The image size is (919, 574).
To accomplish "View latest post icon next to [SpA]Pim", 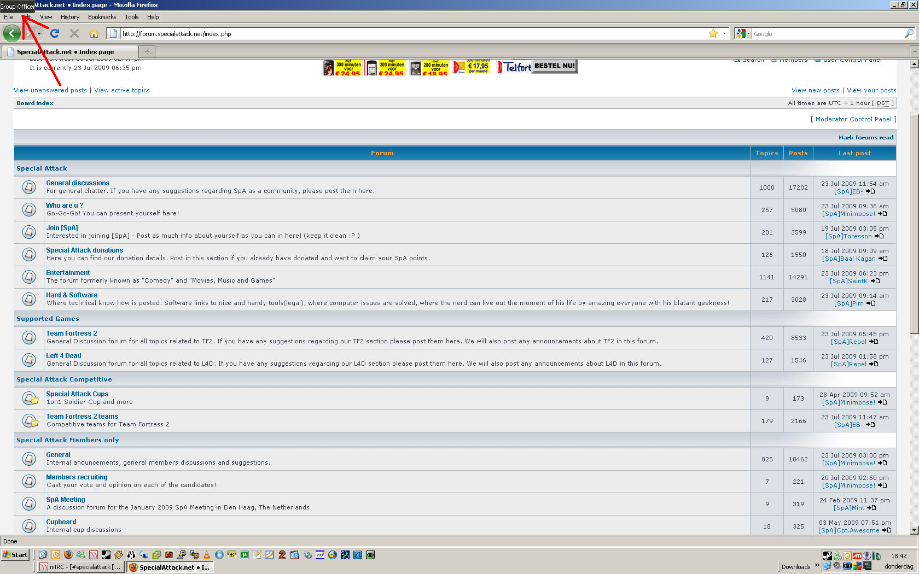I will tap(871, 303).
